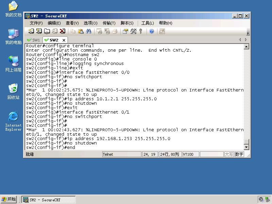Click 'hostname sw2' line in terminal
The width and height of the screenshot is (272, 204).
click(x=63, y=55)
